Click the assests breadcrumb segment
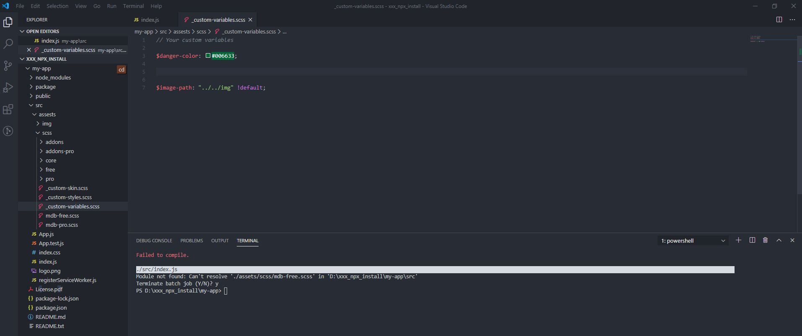 [181, 31]
